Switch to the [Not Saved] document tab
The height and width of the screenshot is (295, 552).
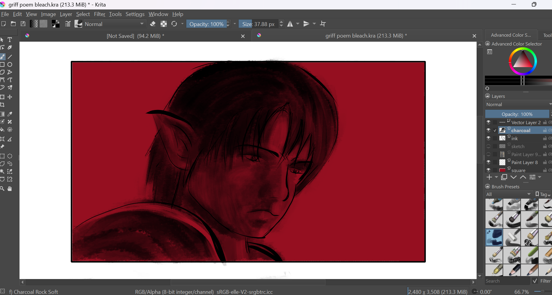(x=135, y=36)
